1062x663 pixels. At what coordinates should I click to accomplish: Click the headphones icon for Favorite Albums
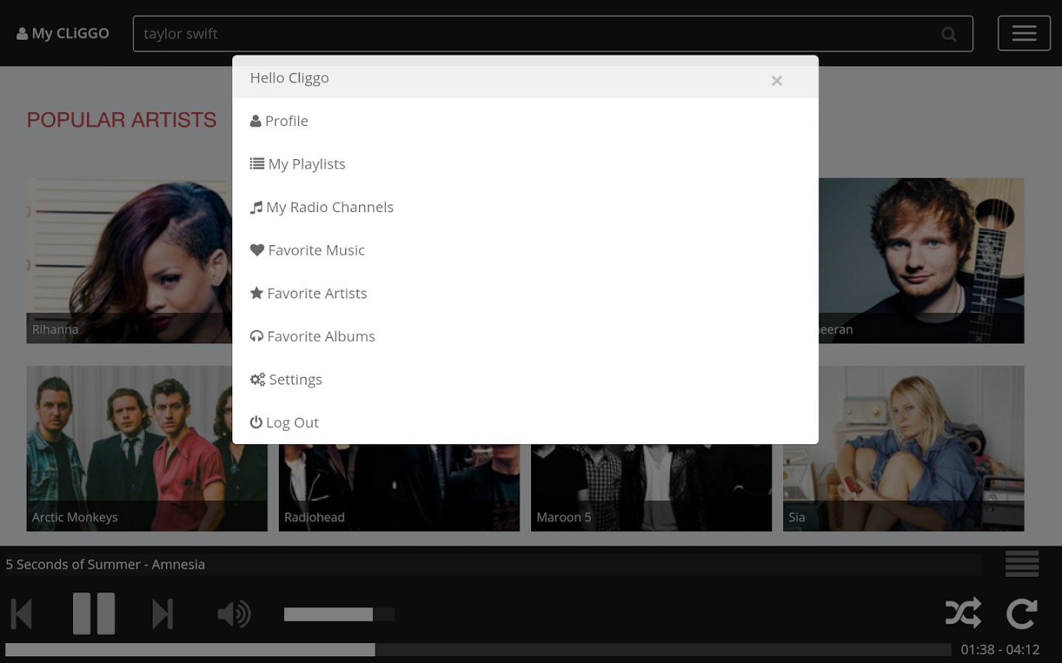point(256,336)
